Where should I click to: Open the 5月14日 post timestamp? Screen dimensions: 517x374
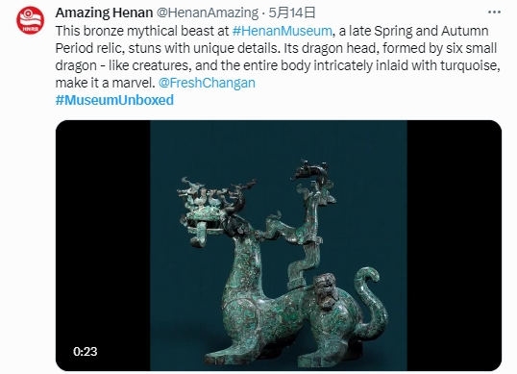click(x=292, y=12)
